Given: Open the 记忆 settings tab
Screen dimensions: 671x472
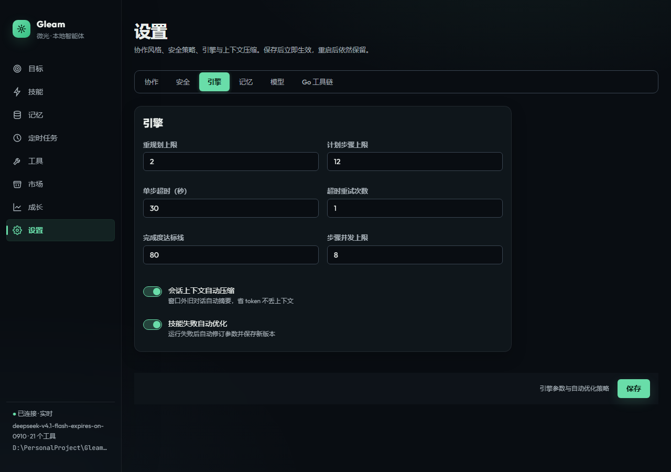Looking at the screenshot, I should pos(246,82).
